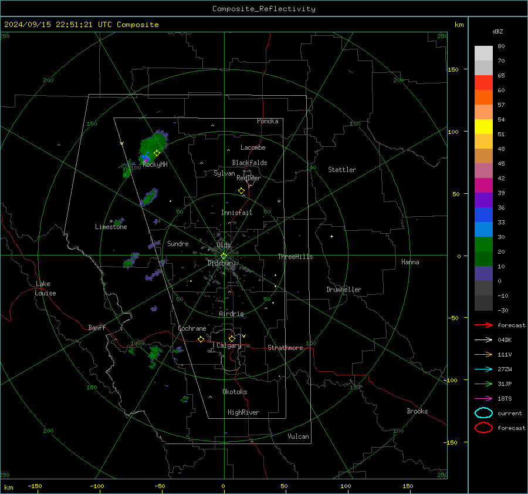Click the yellow diamond marker below RedDeer

point(242,191)
